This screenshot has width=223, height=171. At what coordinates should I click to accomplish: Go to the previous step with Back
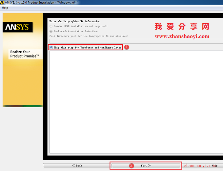pyautogui.click(x=77, y=166)
